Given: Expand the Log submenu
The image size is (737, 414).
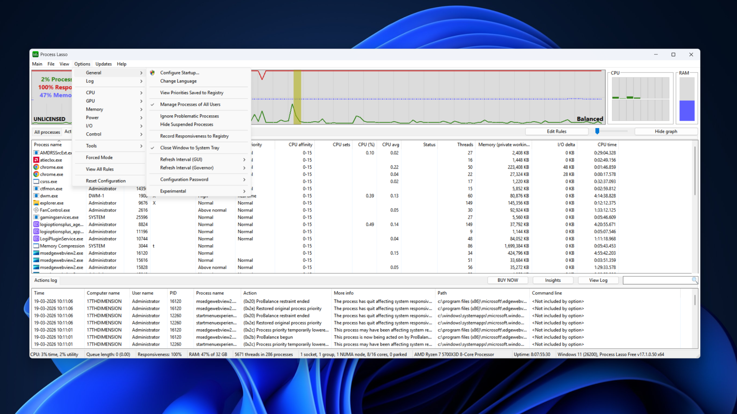Looking at the screenshot, I should [109, 81].
